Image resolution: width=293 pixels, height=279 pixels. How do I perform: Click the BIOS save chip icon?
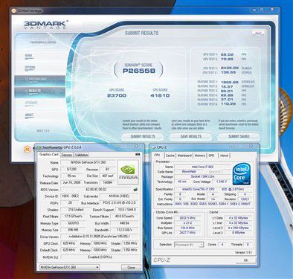[x=135, y=189]
